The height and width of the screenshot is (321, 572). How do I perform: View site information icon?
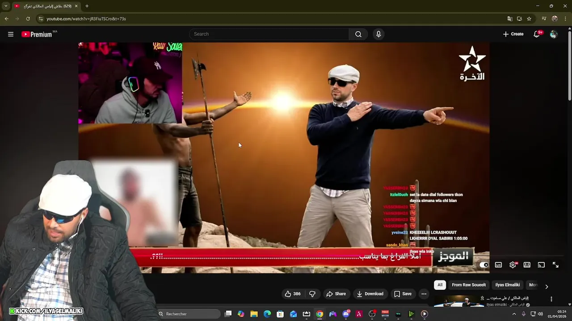click(41, 19)
